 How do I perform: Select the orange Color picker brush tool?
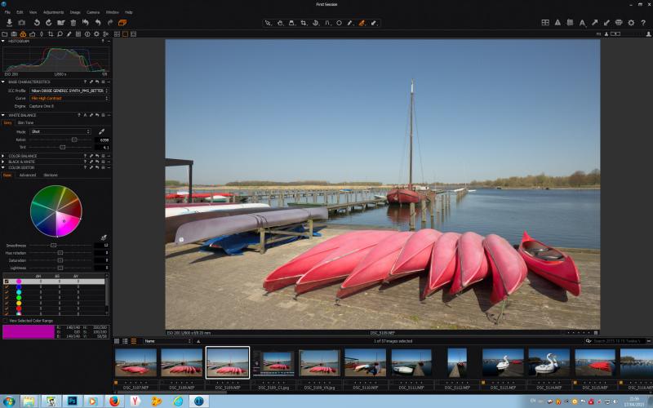point(362,23)
